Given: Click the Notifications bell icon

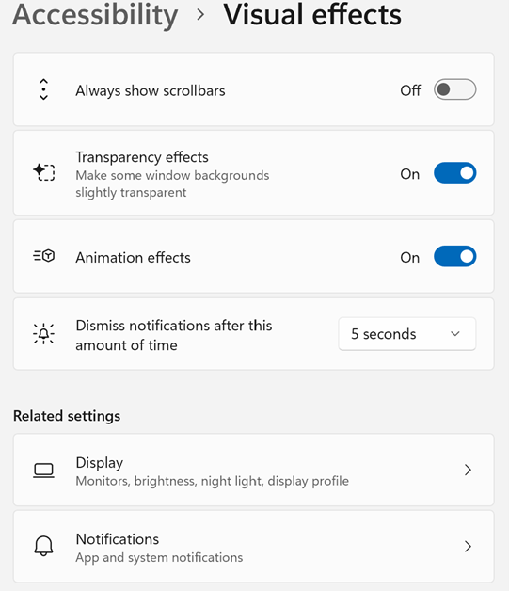Looking at the screenshot, I should pos(43,546).
